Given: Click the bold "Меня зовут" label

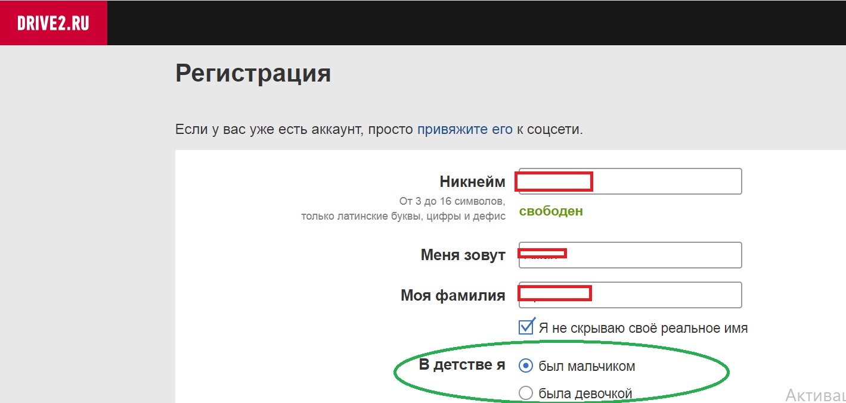Looking at the screenshot, I should 463,255.
